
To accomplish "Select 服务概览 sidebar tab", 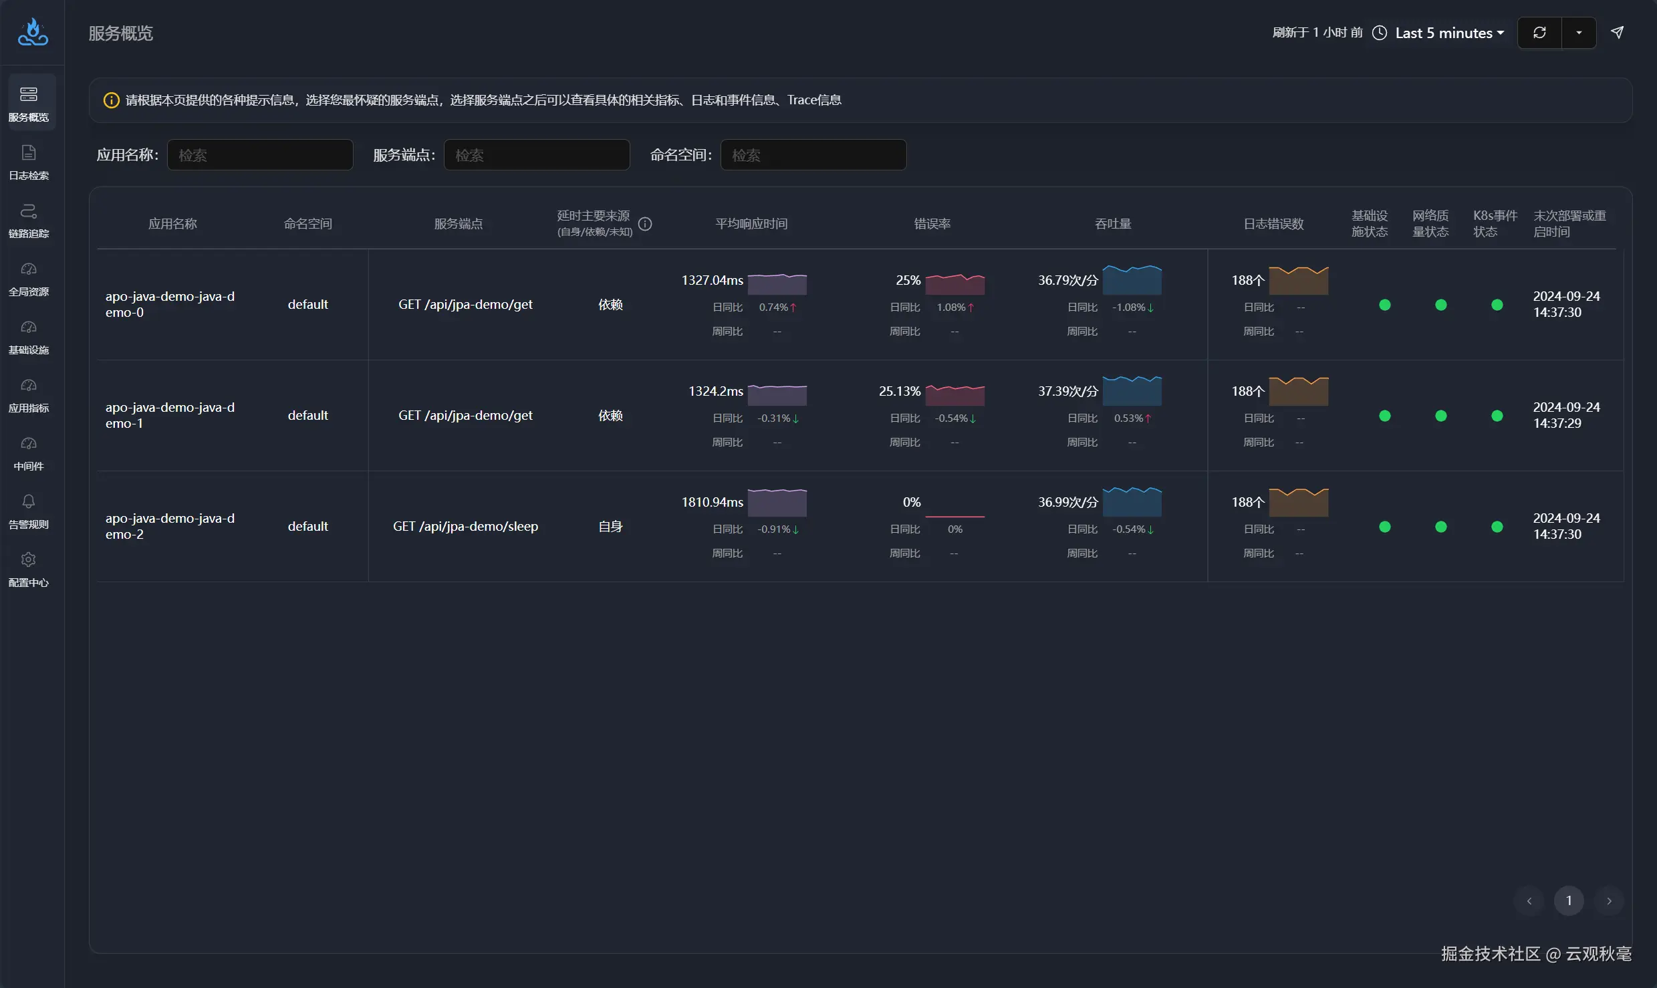I will tap(29, 104).
